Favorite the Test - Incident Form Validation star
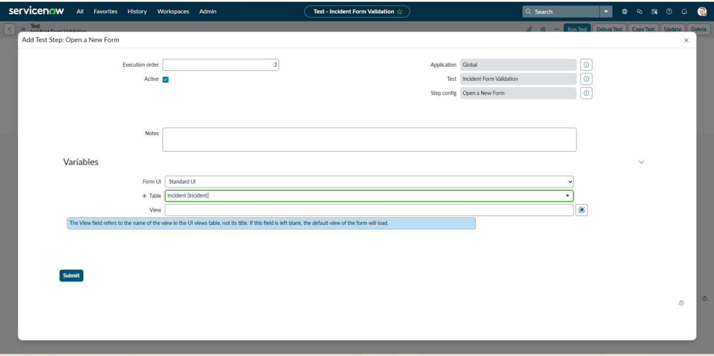This screenshot has height=356, width=714. point(399,11)
